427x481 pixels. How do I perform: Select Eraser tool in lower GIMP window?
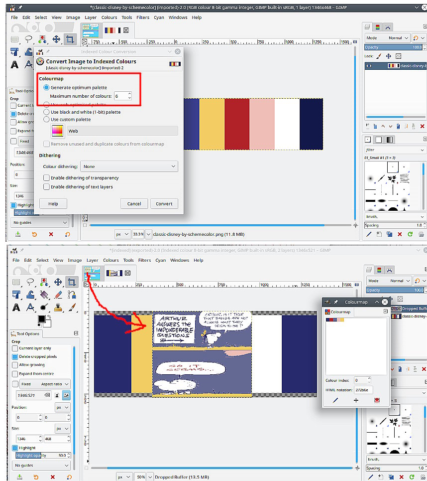coord(58,295)
